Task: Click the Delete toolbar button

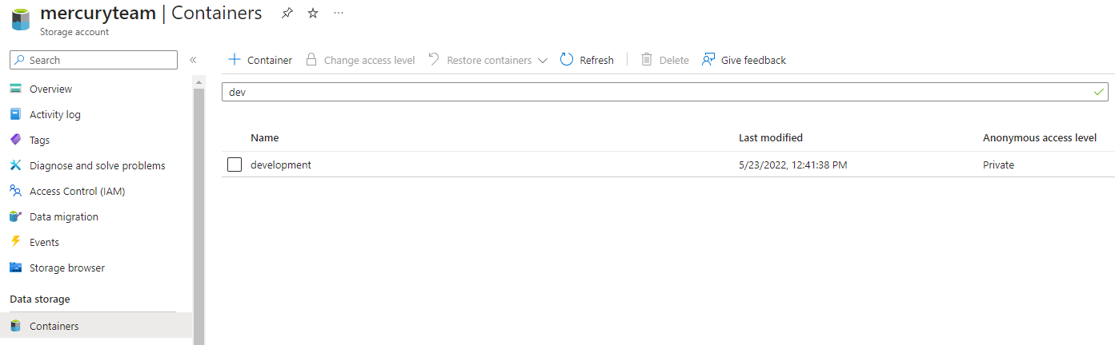Action: pyautogui.click(x=665, y=60)
